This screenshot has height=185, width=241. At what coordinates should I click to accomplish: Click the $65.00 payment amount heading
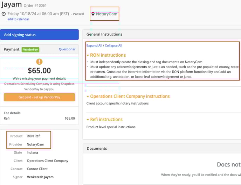point(39,71)
